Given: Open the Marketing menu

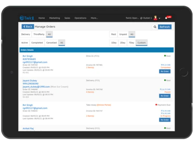Looking at the screenshot, I should [55, 18].
